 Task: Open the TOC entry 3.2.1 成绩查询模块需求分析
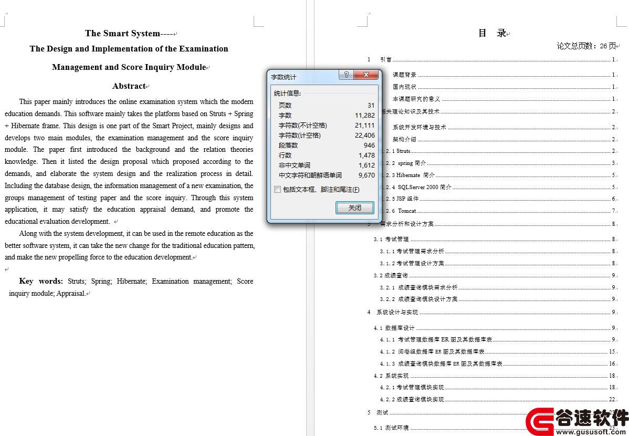[499, 287]
